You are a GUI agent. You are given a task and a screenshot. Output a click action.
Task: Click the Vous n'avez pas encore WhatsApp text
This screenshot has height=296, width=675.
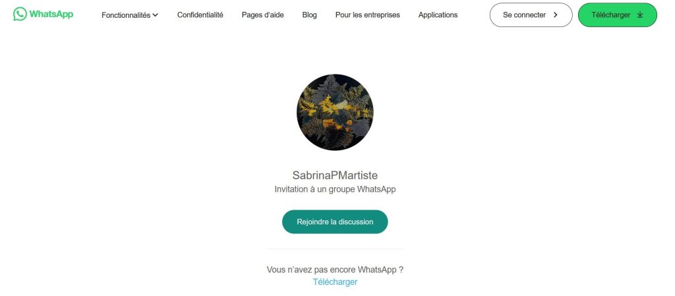335,270
